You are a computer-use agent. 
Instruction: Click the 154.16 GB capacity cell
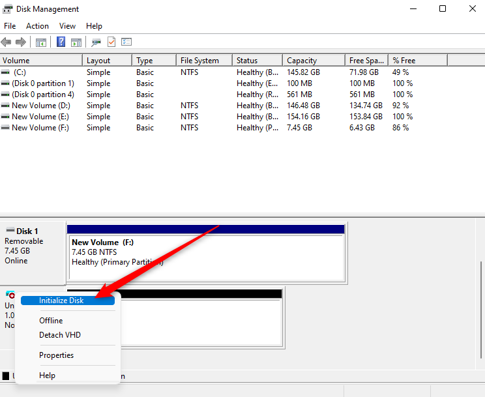click(303, 117)
